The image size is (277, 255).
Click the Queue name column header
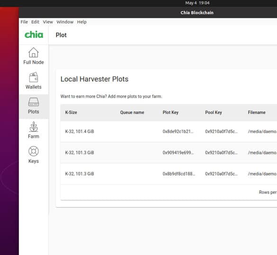tap(132, 113)
